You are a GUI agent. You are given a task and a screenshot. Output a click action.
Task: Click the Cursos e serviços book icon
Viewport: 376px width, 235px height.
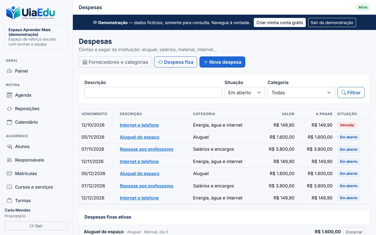pyautogui.click(x=9, y=187)
